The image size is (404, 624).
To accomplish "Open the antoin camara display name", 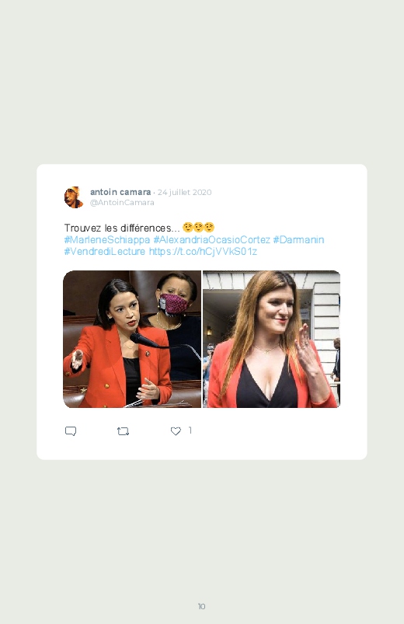I will [120, 192].
